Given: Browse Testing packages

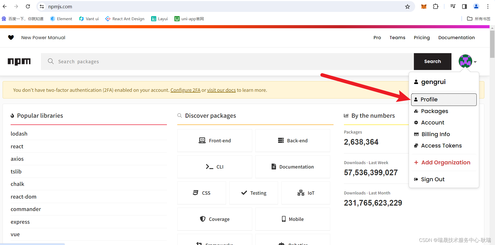Looking at the screenshot, I should 254,193.
